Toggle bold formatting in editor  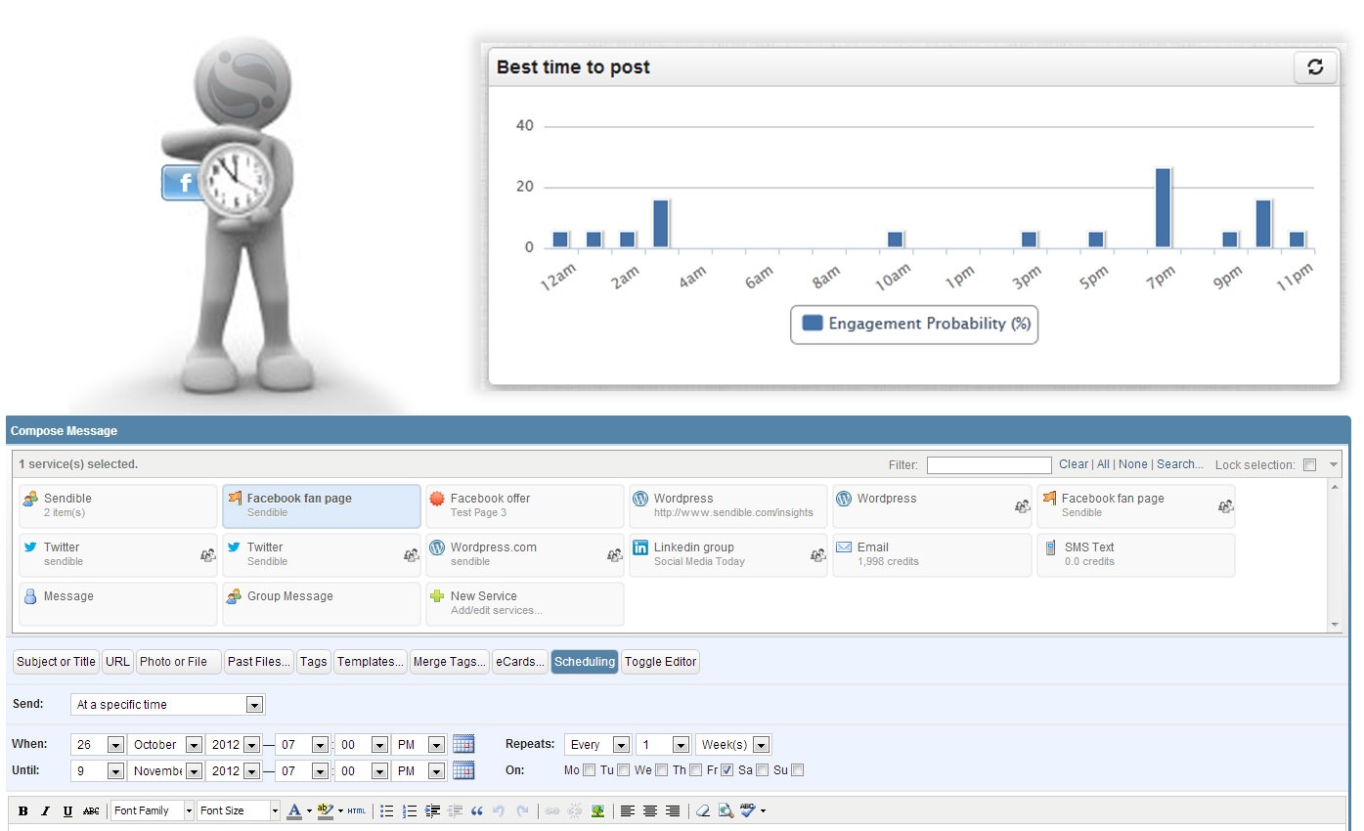pyautogui.click(x=22, y=810)
